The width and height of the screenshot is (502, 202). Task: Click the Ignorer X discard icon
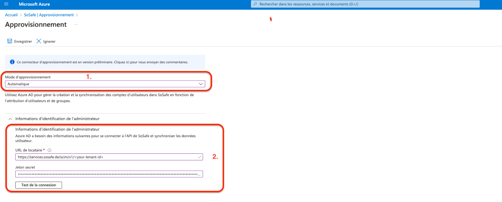(39, 41)
